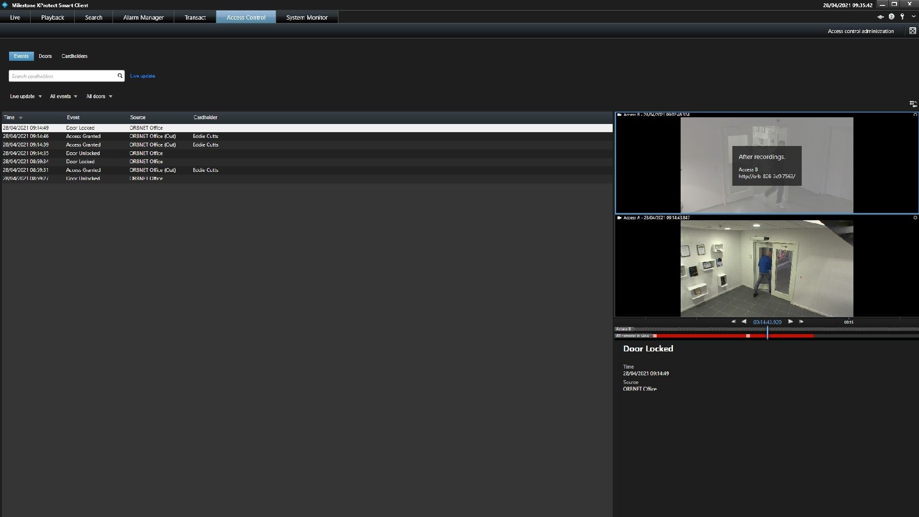Click Eddie Cutts in the 08:59:31 row
Viewport: 919px width, 517px height.
click(205, 170)
